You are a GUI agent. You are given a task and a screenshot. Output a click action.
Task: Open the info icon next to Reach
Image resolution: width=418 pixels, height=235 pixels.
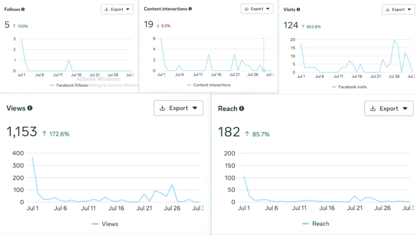click(x=241, y=108)
